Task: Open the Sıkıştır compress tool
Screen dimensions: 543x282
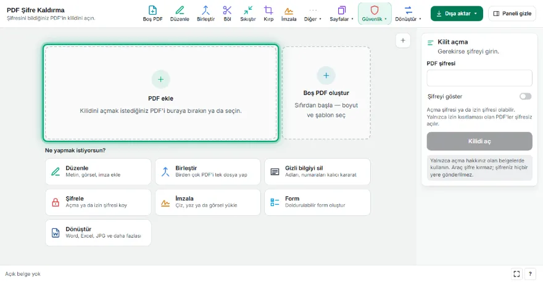Action: coord(248,14)
